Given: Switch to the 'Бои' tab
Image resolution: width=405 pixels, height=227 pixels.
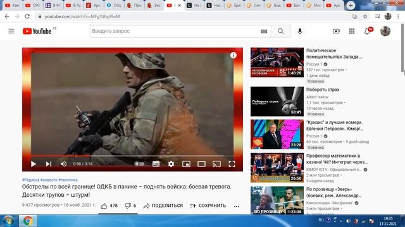Looking at the screenshot, I should coord(294,6).
